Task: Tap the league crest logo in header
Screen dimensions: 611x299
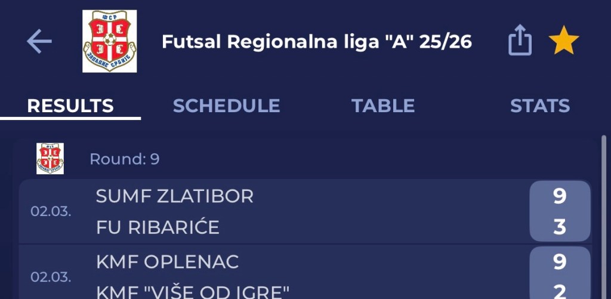Action: click(110, 42)
